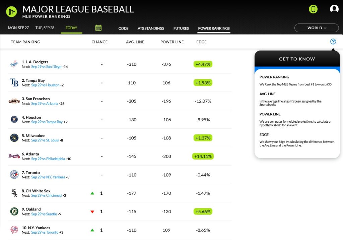Click the CH White Sox logo

pos(14,193)
